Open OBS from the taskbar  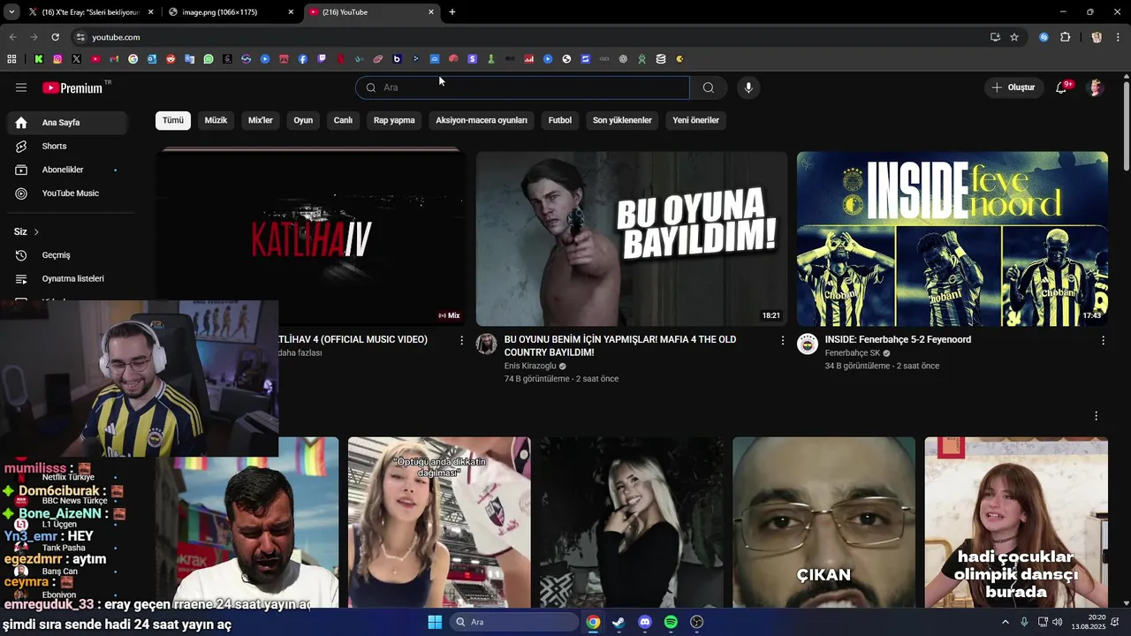[x=696, y=622]
